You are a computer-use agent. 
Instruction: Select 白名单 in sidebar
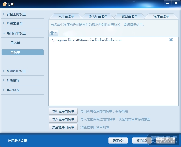tap(22, 52)
